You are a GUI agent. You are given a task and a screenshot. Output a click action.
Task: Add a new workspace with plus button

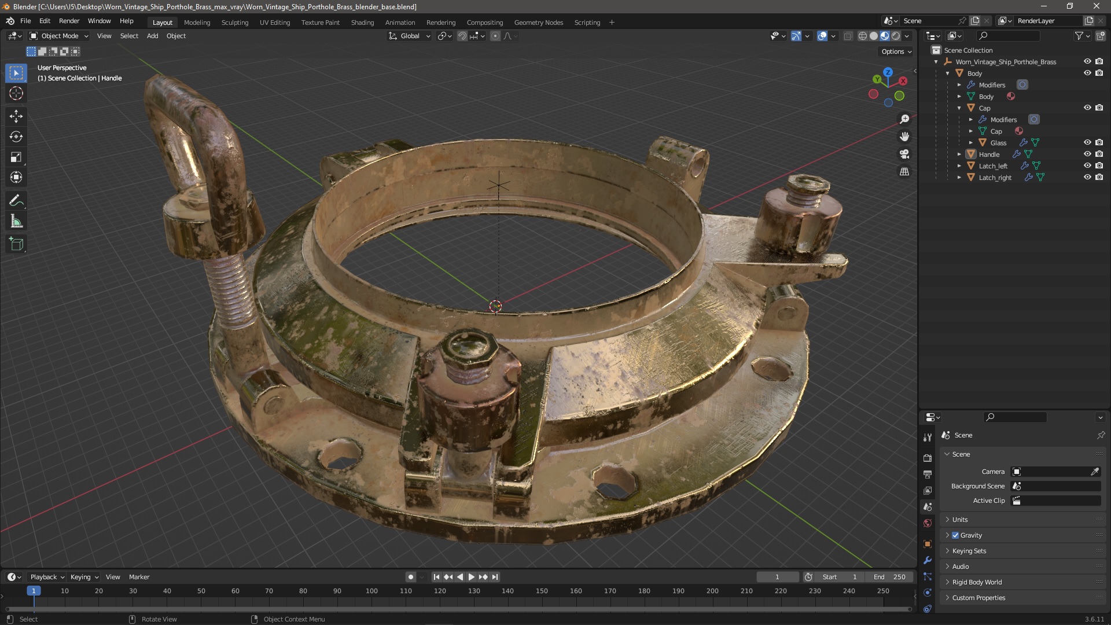[612, 23]
